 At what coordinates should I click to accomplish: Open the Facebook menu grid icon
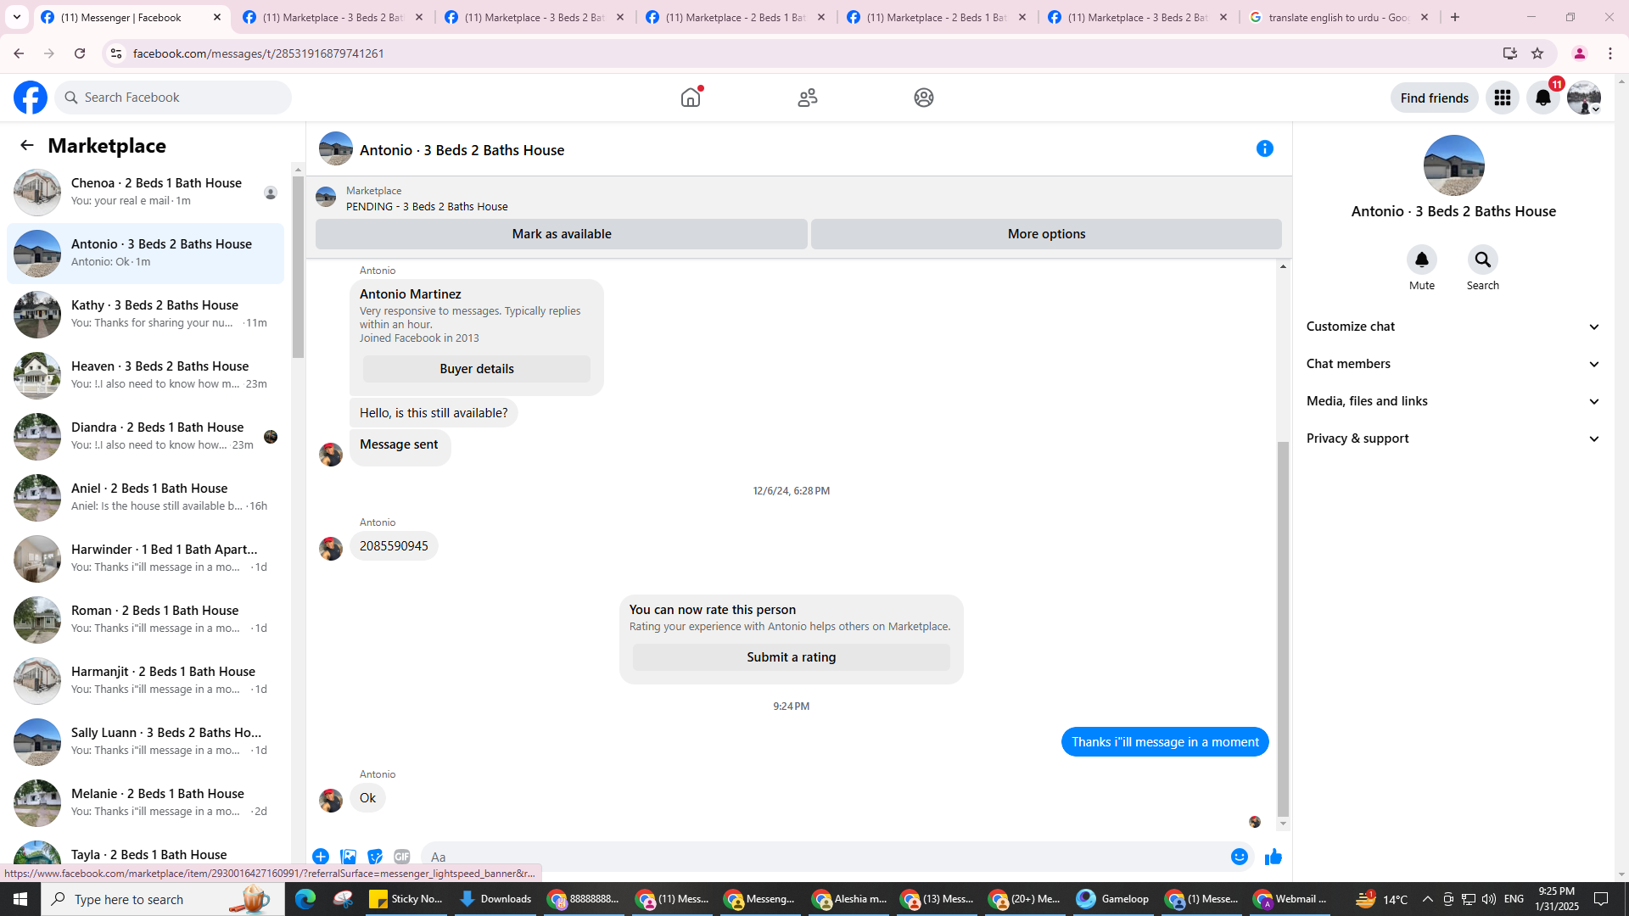[x=1503, y=98]
